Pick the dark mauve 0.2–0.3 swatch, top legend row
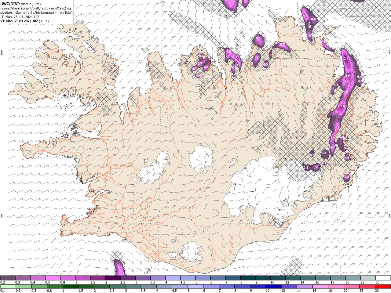This screenshot has height=293, width=391. pyautogui.click(x=8, y=278)
